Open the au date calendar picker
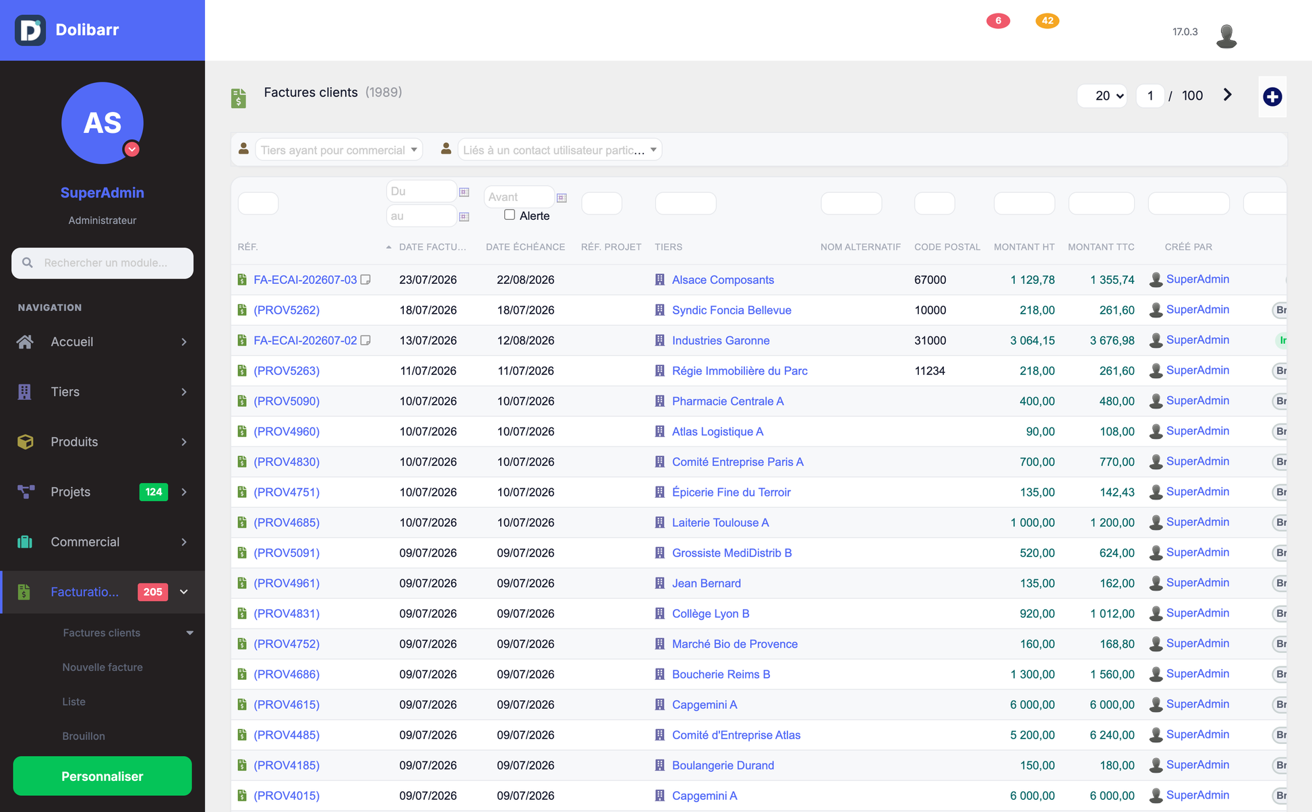This screenshot has width=1312, height=812. (464, 216)
